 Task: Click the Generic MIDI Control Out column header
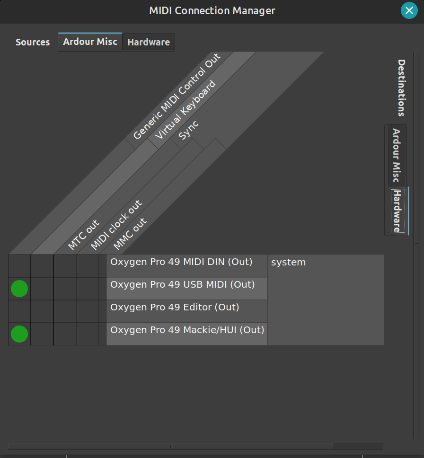[x=177, y=97]
